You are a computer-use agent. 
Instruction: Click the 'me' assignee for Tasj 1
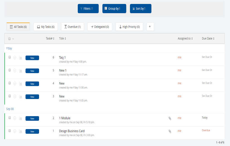(x=180, y=57)
